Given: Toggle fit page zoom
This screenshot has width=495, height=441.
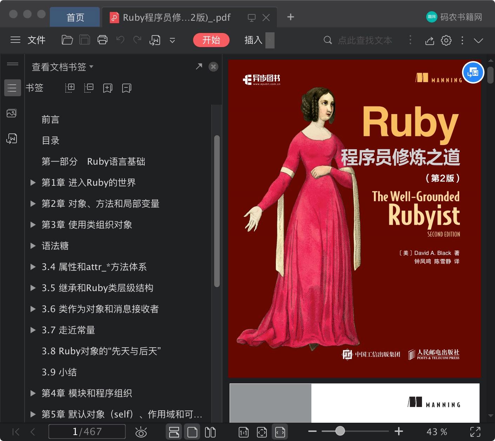Looking at the screenshot, I should pyautogui.click(x=262, y=432).
